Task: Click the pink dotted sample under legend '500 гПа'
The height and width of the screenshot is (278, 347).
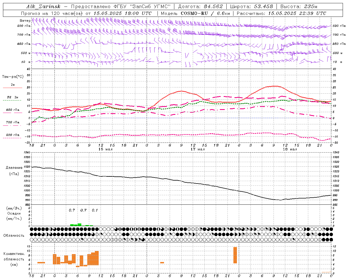Action: click(x=12, y=138)
